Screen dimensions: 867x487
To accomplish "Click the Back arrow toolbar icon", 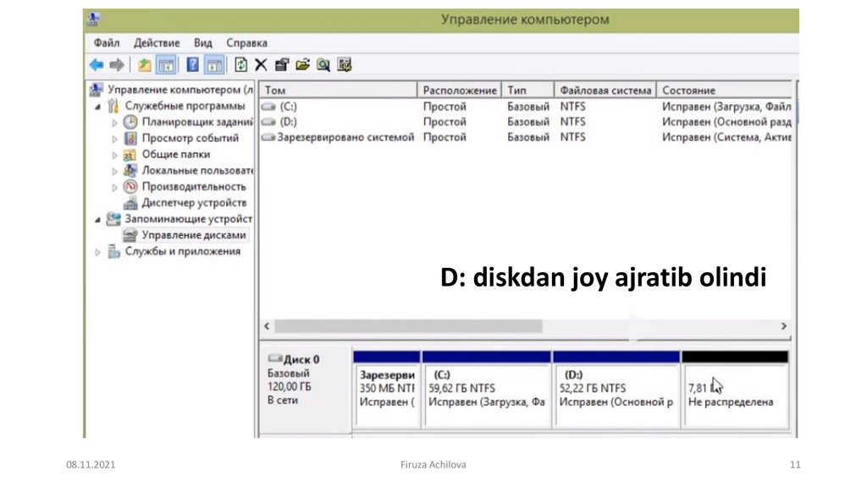I will (x=97, y=65).
